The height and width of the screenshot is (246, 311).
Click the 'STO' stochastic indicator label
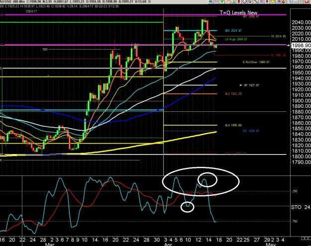tap(296, 207)
